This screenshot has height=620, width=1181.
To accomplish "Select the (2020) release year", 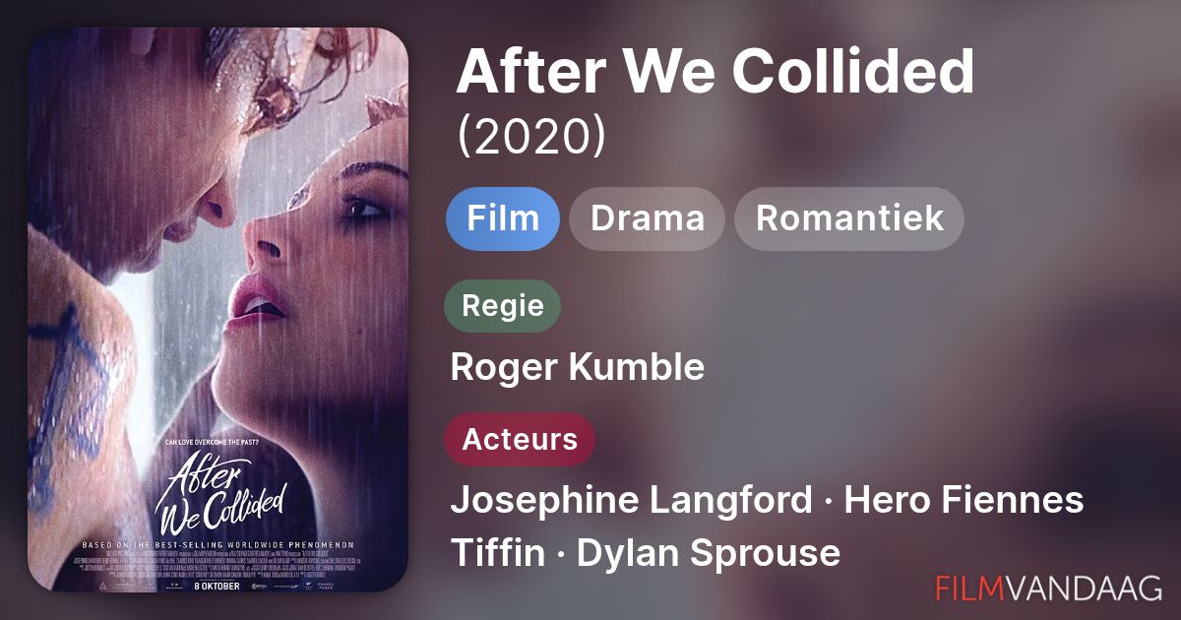I will (531, 138).
